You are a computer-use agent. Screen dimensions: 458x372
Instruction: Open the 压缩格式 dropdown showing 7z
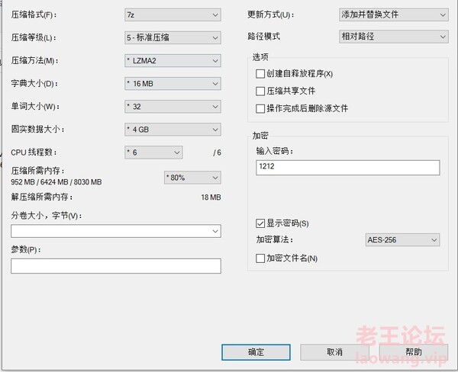coord(173,15)
